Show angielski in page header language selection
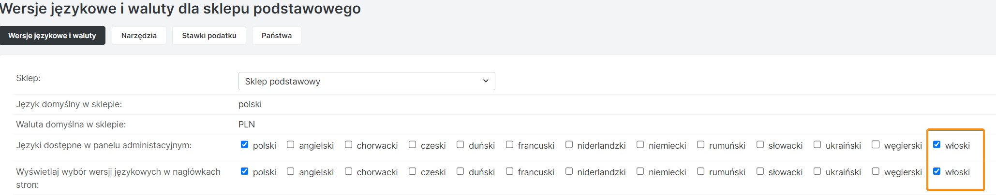Viewport: 996px width, 195px height. tap(291, 171)
